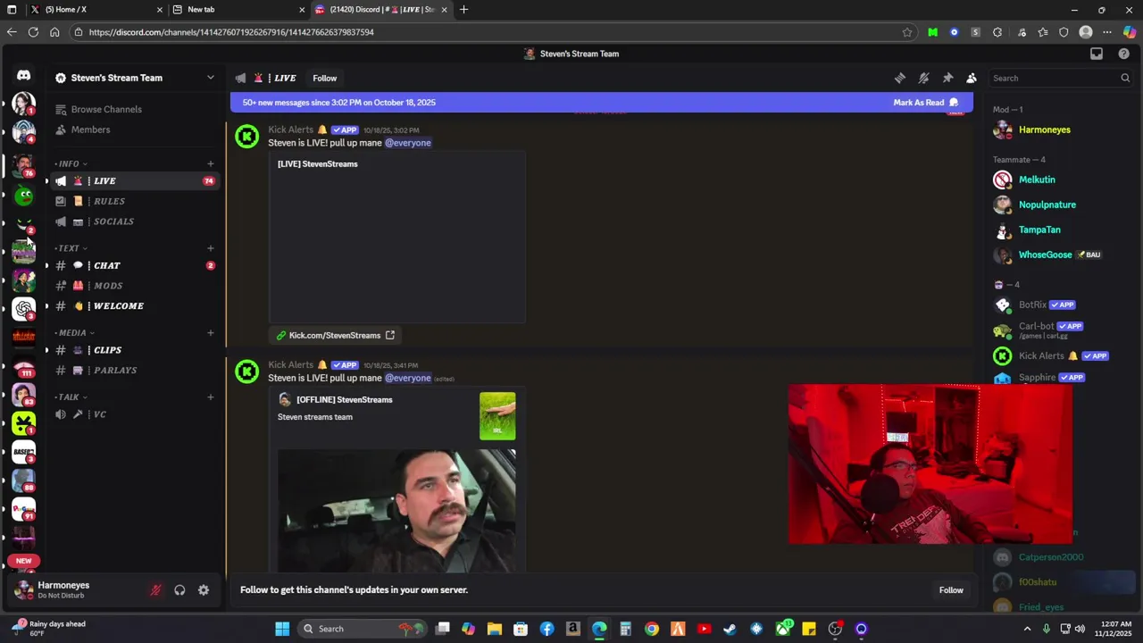Reload the page with browser refresh
1143x643 pixels.
coord(33,32)
